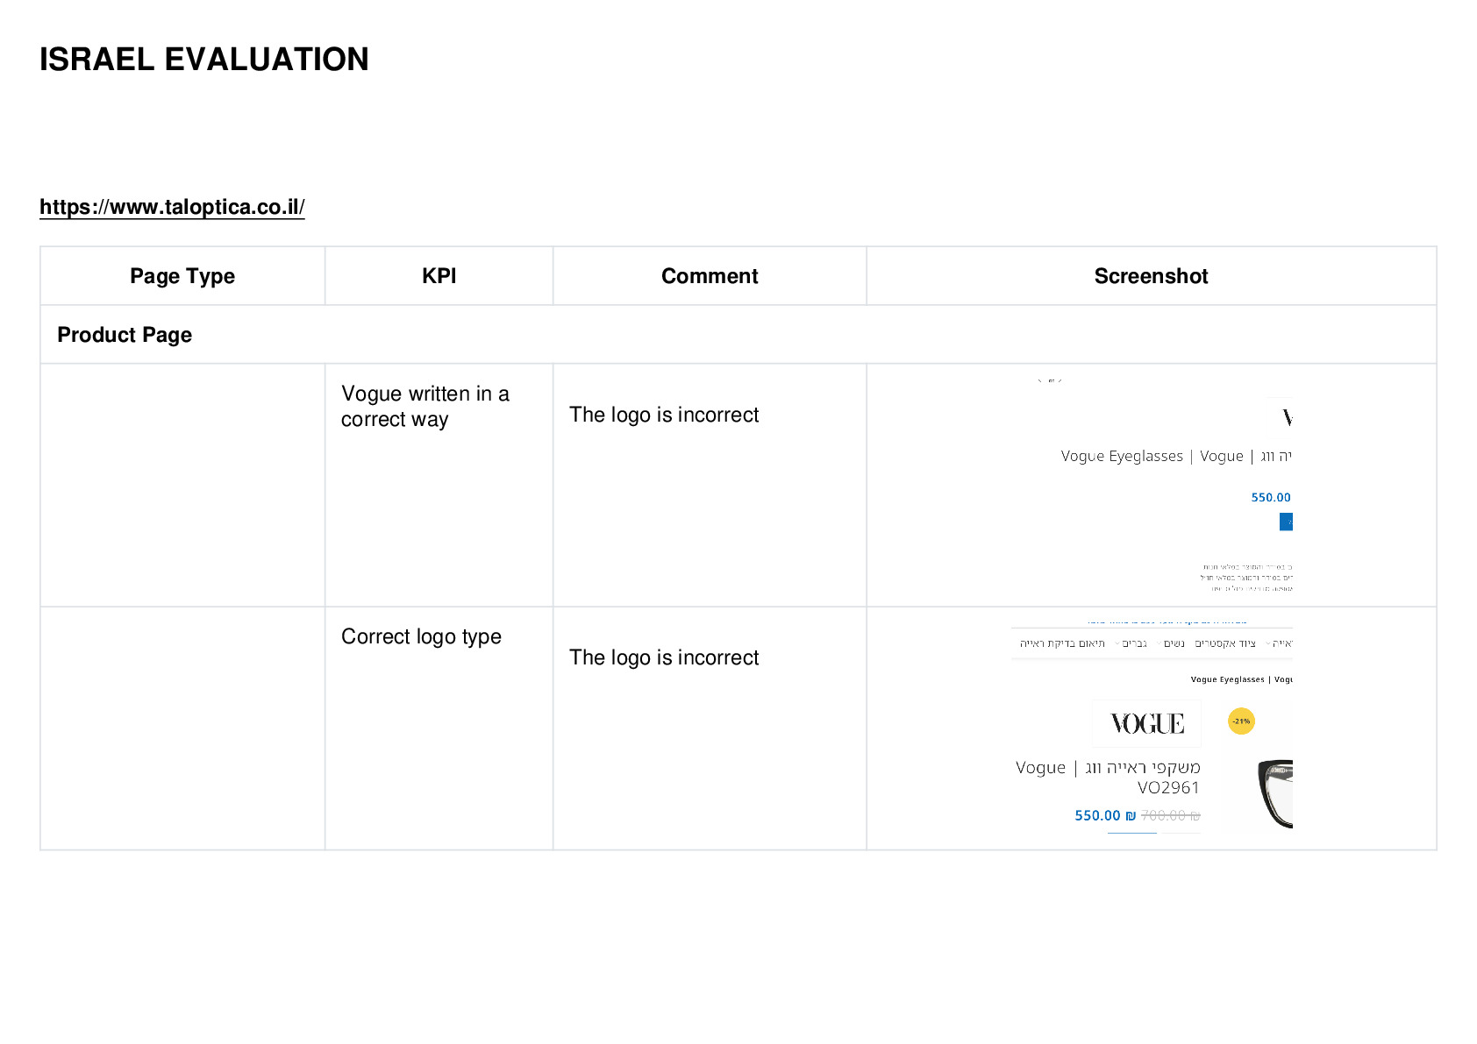Viewport: 1477px width, 1044px height.
Task: Click the comment beside 'Correct logo type'
Action: 664,657
